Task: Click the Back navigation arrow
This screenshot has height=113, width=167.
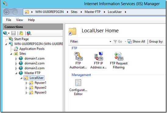Action: [7, 12]
